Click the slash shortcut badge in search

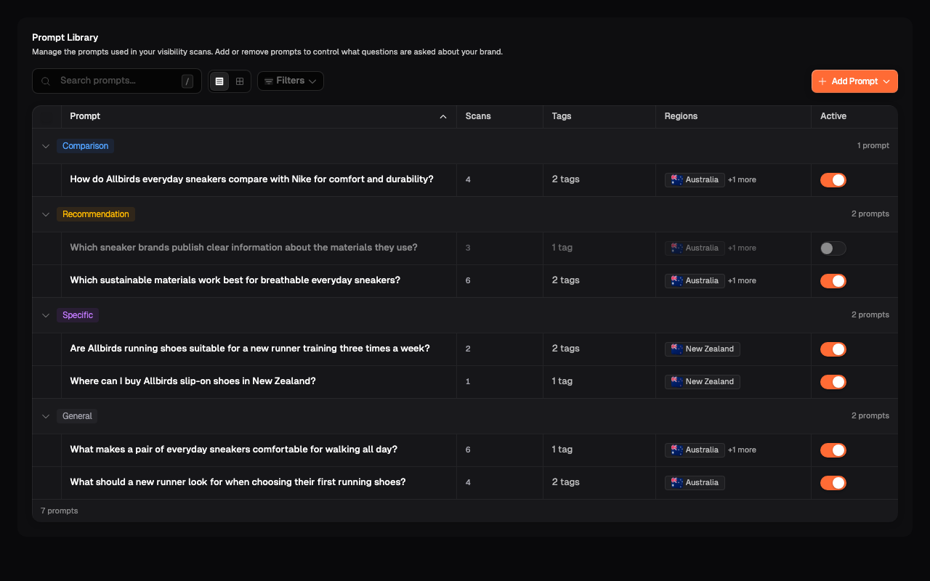click(x=187, y=81)
